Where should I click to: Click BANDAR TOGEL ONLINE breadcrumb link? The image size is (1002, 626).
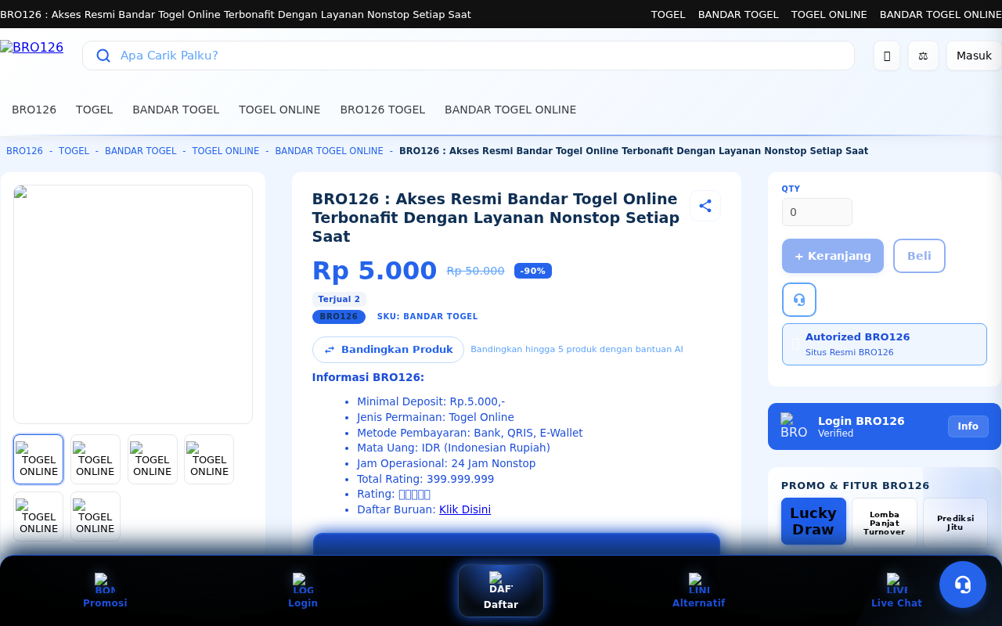point(329,151)
